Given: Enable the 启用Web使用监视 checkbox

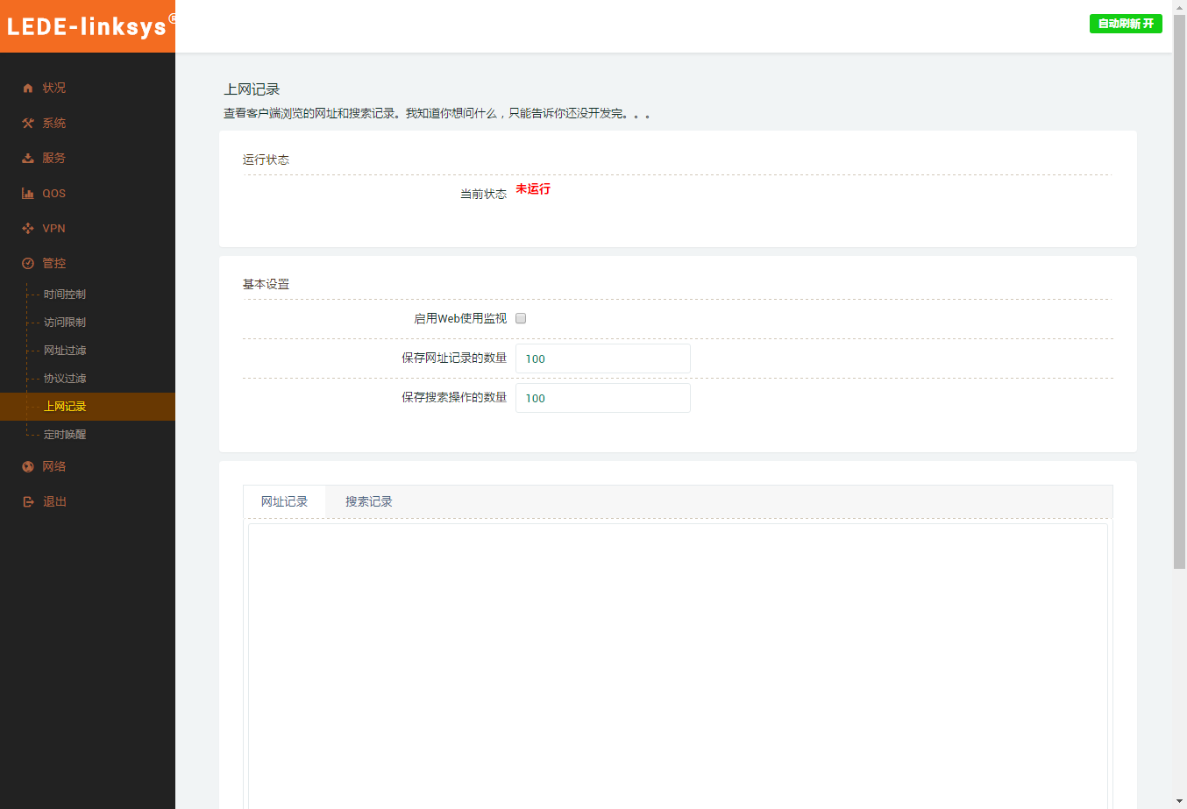Looking at the screenshot, I should 521,318.
